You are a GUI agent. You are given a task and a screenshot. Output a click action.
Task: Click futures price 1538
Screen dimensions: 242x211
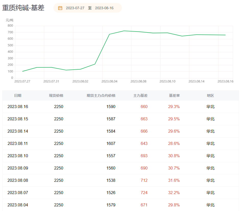pyautogui.click(x=111, y=180)
